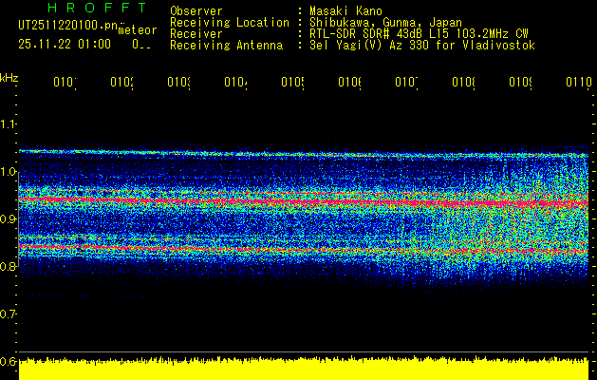Click the word meteor in header
The image size is (597, 380).
[137, 31]
